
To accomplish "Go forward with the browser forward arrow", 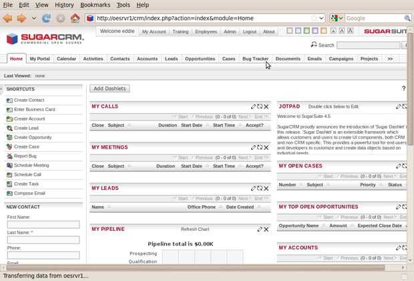I will 21,18.
